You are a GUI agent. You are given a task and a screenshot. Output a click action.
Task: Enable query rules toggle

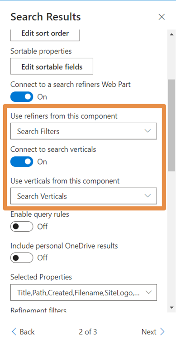pos(22,227)
